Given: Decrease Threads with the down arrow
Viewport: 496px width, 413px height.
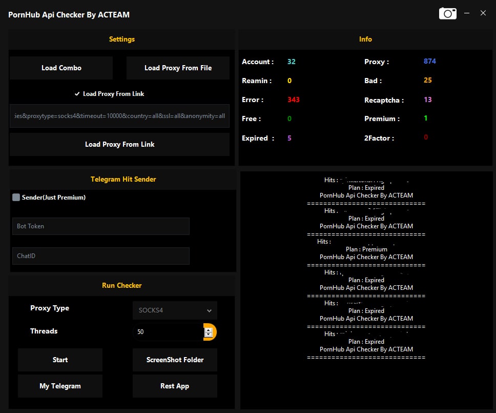Looking at the screenshot, I should pos(208,334).
